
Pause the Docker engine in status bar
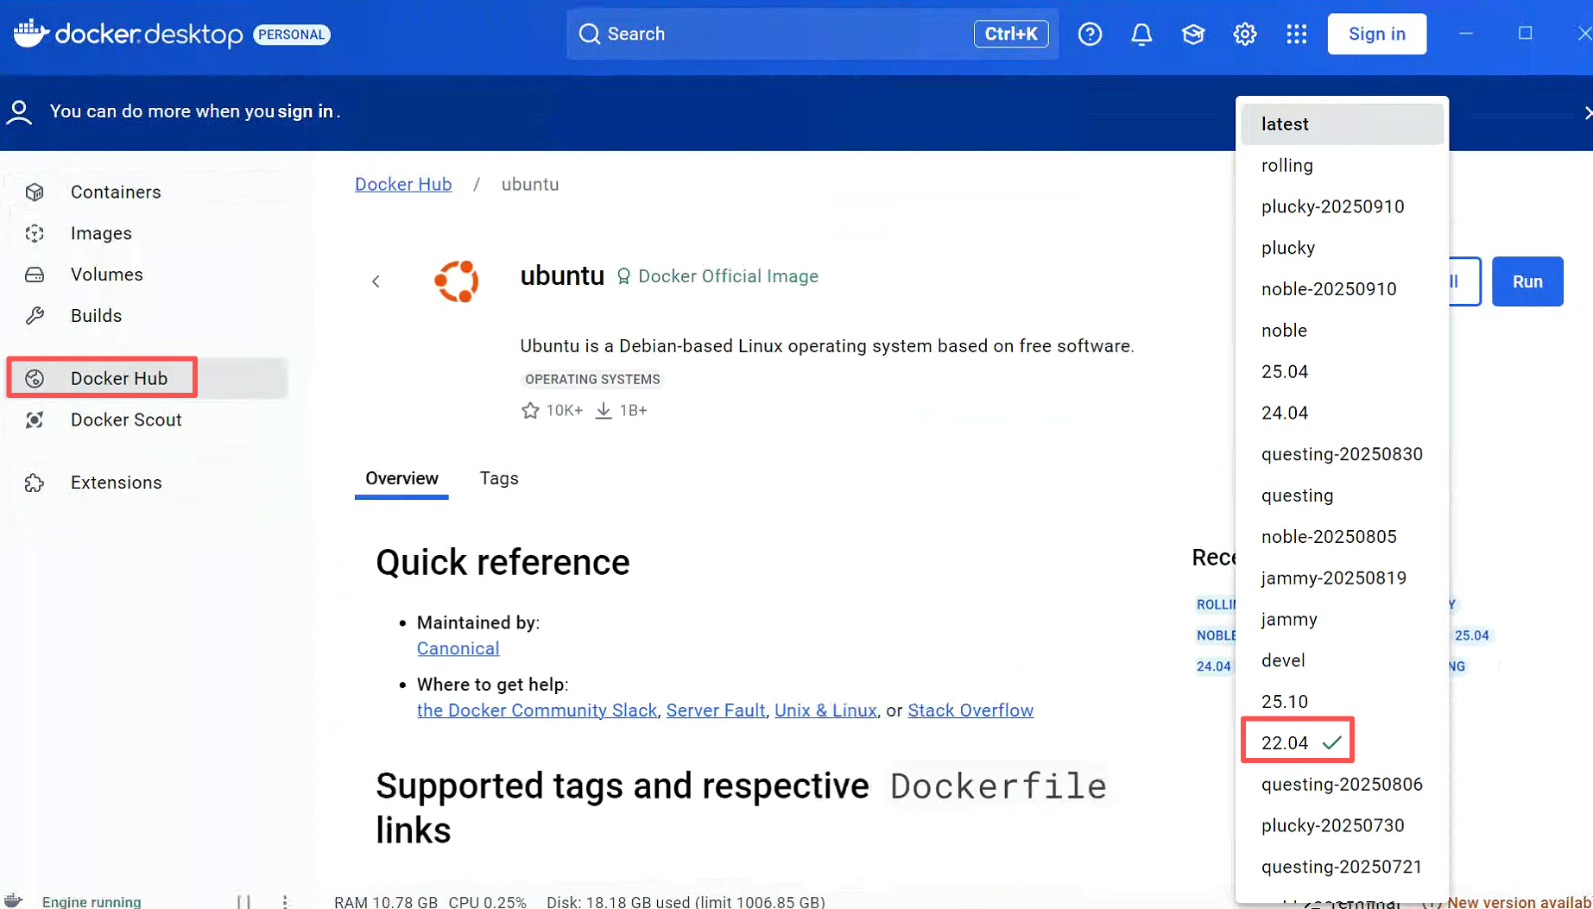pos(243,901)
